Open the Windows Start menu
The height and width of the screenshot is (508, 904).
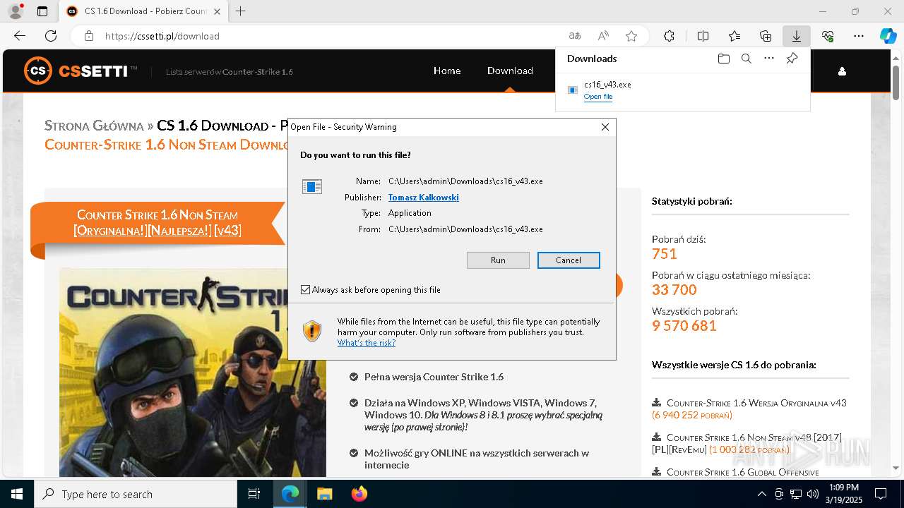(17, 494)
